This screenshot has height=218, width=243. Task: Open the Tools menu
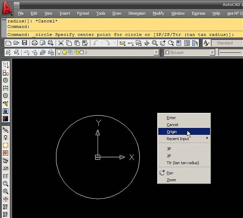101,13
